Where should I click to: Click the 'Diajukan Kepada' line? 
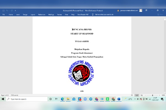point(82,49)
